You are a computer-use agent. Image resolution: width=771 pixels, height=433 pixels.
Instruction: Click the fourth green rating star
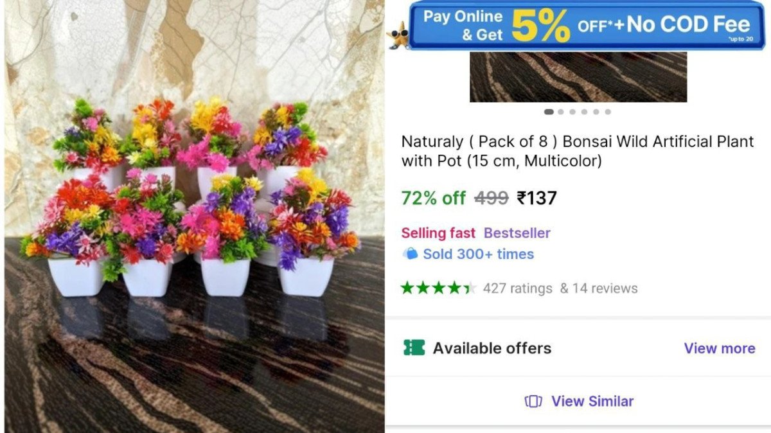(x=455, y=288)
